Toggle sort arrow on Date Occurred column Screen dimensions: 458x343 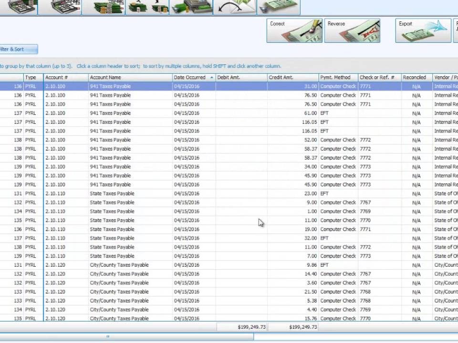tap(211, 77)
